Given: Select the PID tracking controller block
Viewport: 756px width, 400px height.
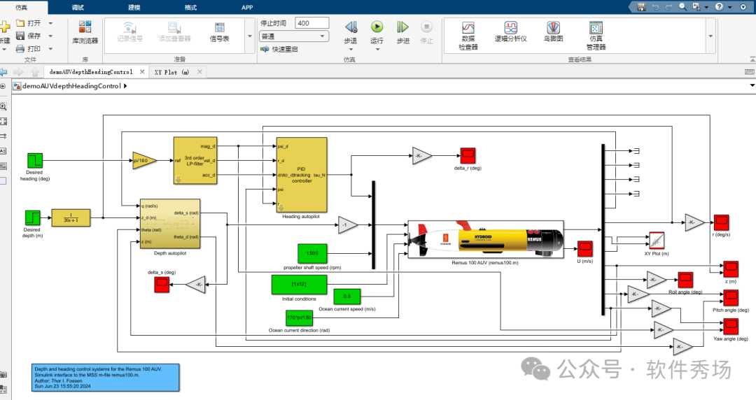Looking at the screenshot, I should pos(302,175).
